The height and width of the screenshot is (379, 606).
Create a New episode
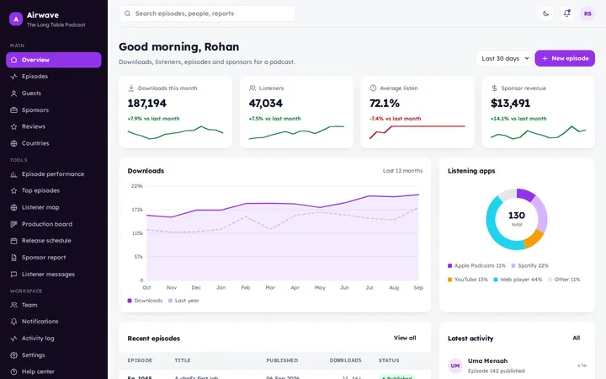click(x=565, y=58)
